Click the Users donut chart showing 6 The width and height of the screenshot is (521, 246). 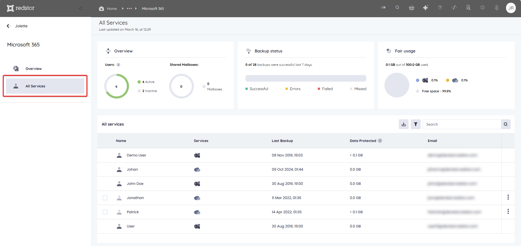(116, 86)
